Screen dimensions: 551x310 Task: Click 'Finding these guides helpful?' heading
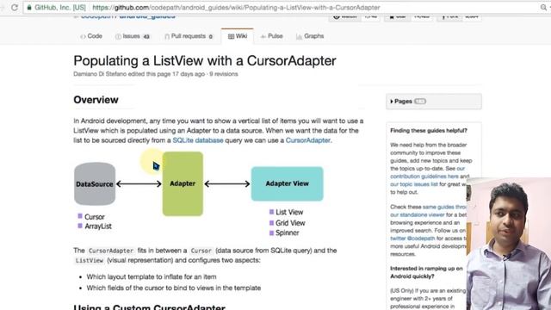point(429,130)
